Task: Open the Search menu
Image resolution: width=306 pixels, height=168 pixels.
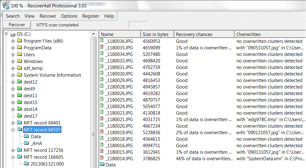Action: (x=13, y=16)
